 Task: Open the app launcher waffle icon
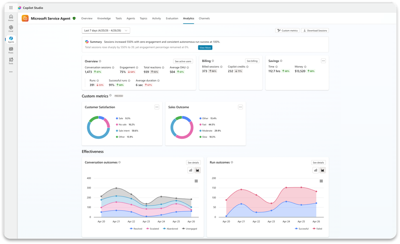11,8
